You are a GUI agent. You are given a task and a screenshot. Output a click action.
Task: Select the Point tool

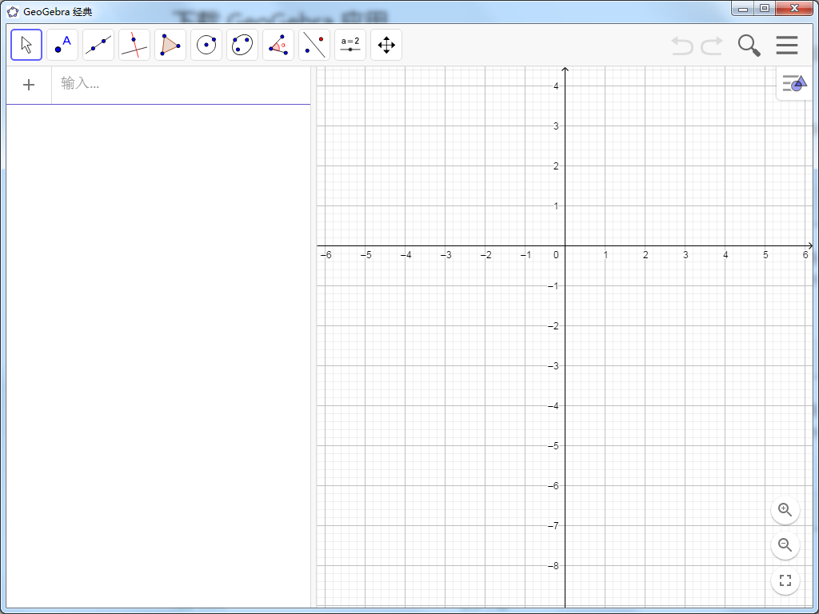click(62, 45)
